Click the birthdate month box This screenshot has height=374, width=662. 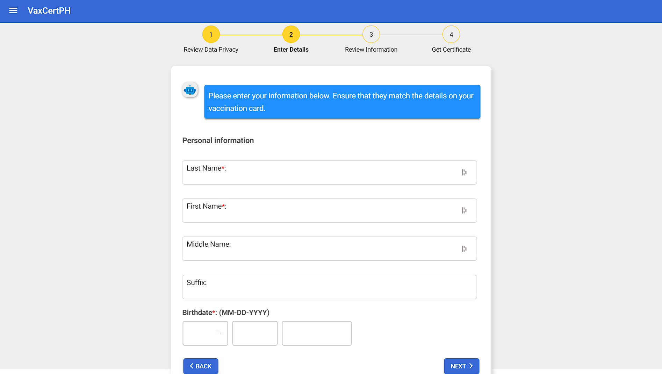[205, 333]
